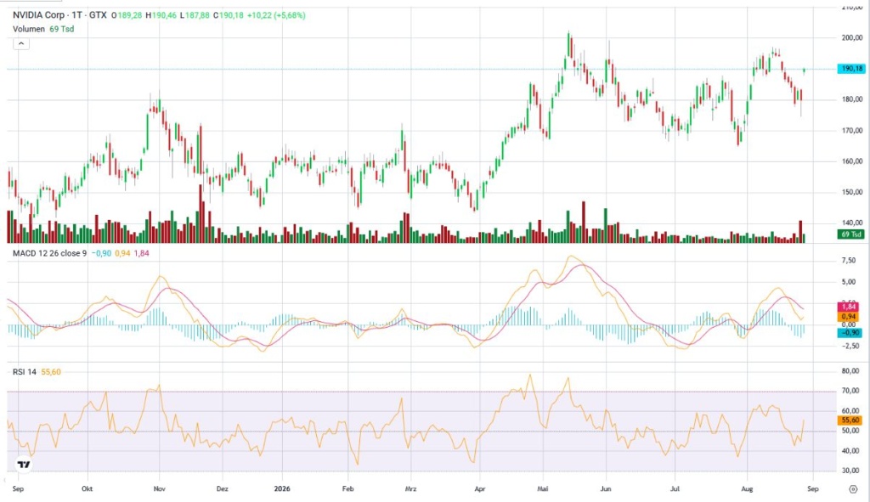This screenshot has width=870, height=502.
Task: Click the blue 190,18 current price tag
Action: (x=851, y=69)
